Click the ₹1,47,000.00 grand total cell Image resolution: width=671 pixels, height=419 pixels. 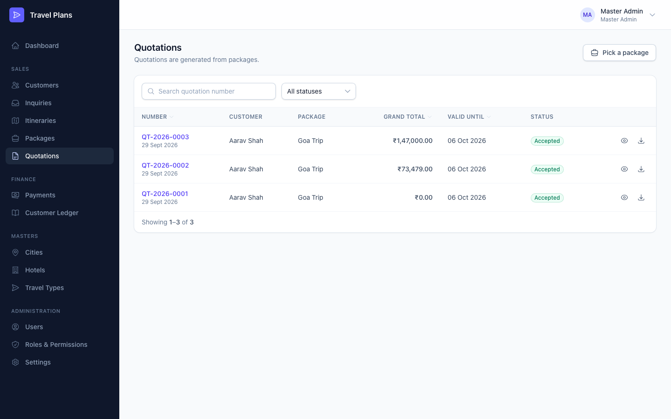coord(413,141)
